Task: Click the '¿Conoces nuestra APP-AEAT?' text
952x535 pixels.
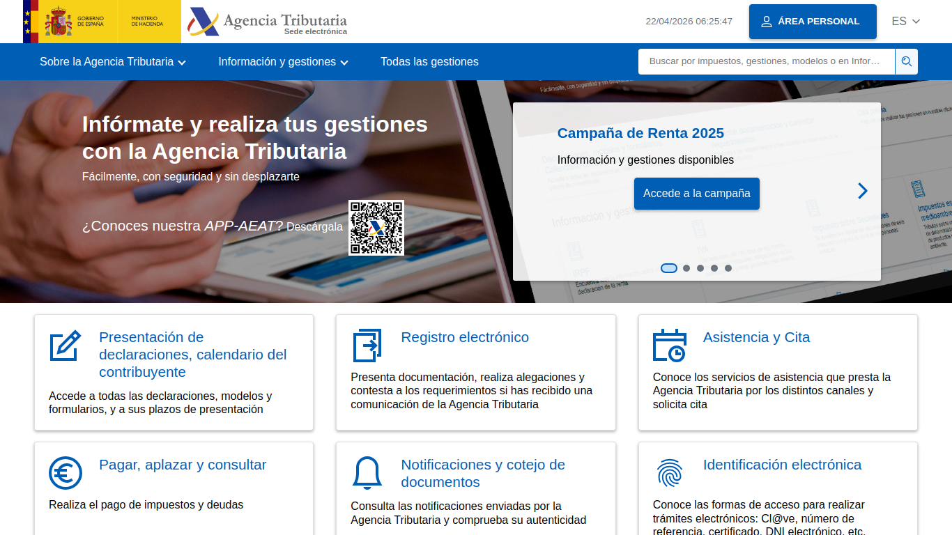Action: point(183,226)
